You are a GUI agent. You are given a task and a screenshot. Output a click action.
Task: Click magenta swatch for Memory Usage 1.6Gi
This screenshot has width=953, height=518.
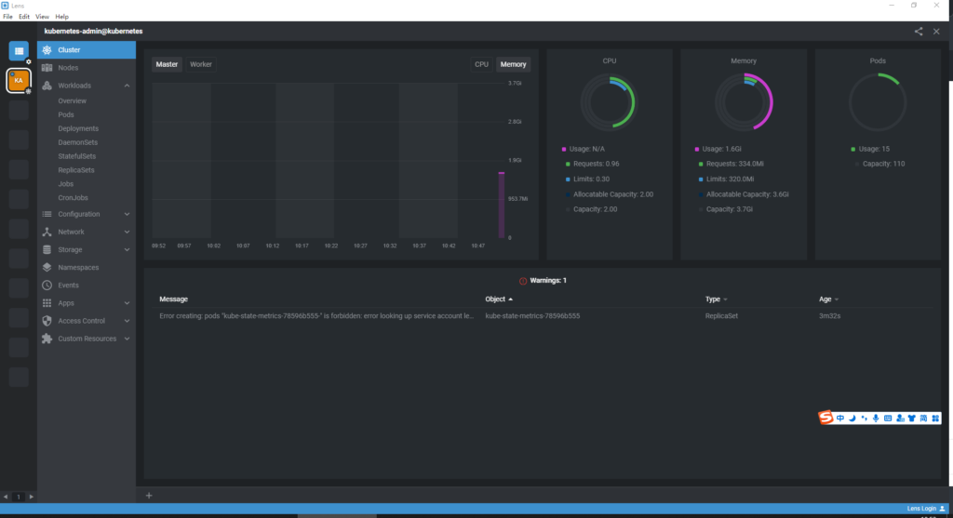[x=696, y=149]
